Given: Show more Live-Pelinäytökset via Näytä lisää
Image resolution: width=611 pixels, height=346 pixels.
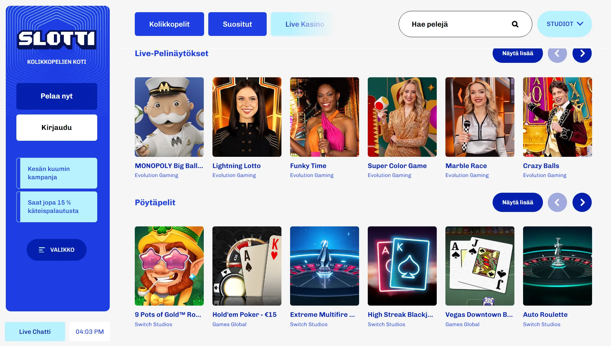Looking at the screenshot, I should pyautogui.click(x=517, y=54).
